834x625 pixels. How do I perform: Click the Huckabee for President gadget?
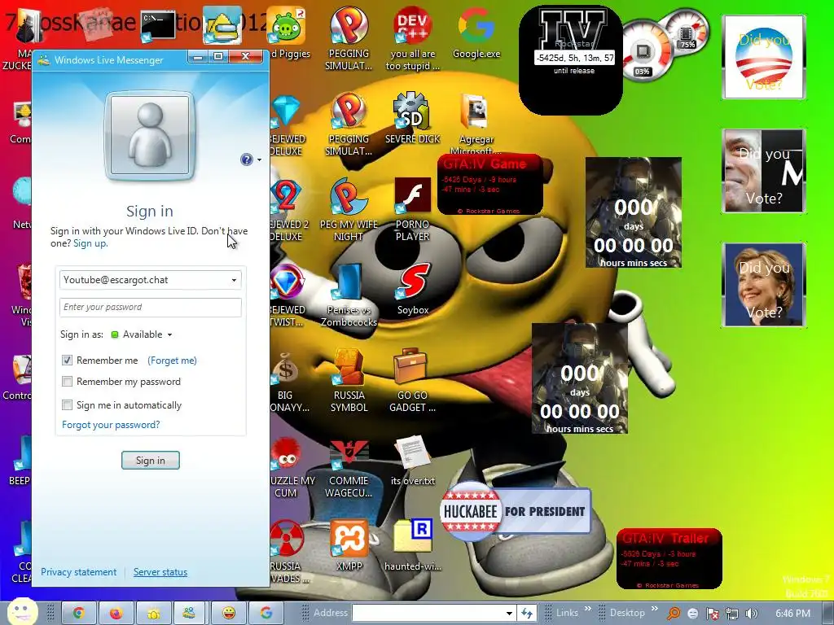pos(516,511)
